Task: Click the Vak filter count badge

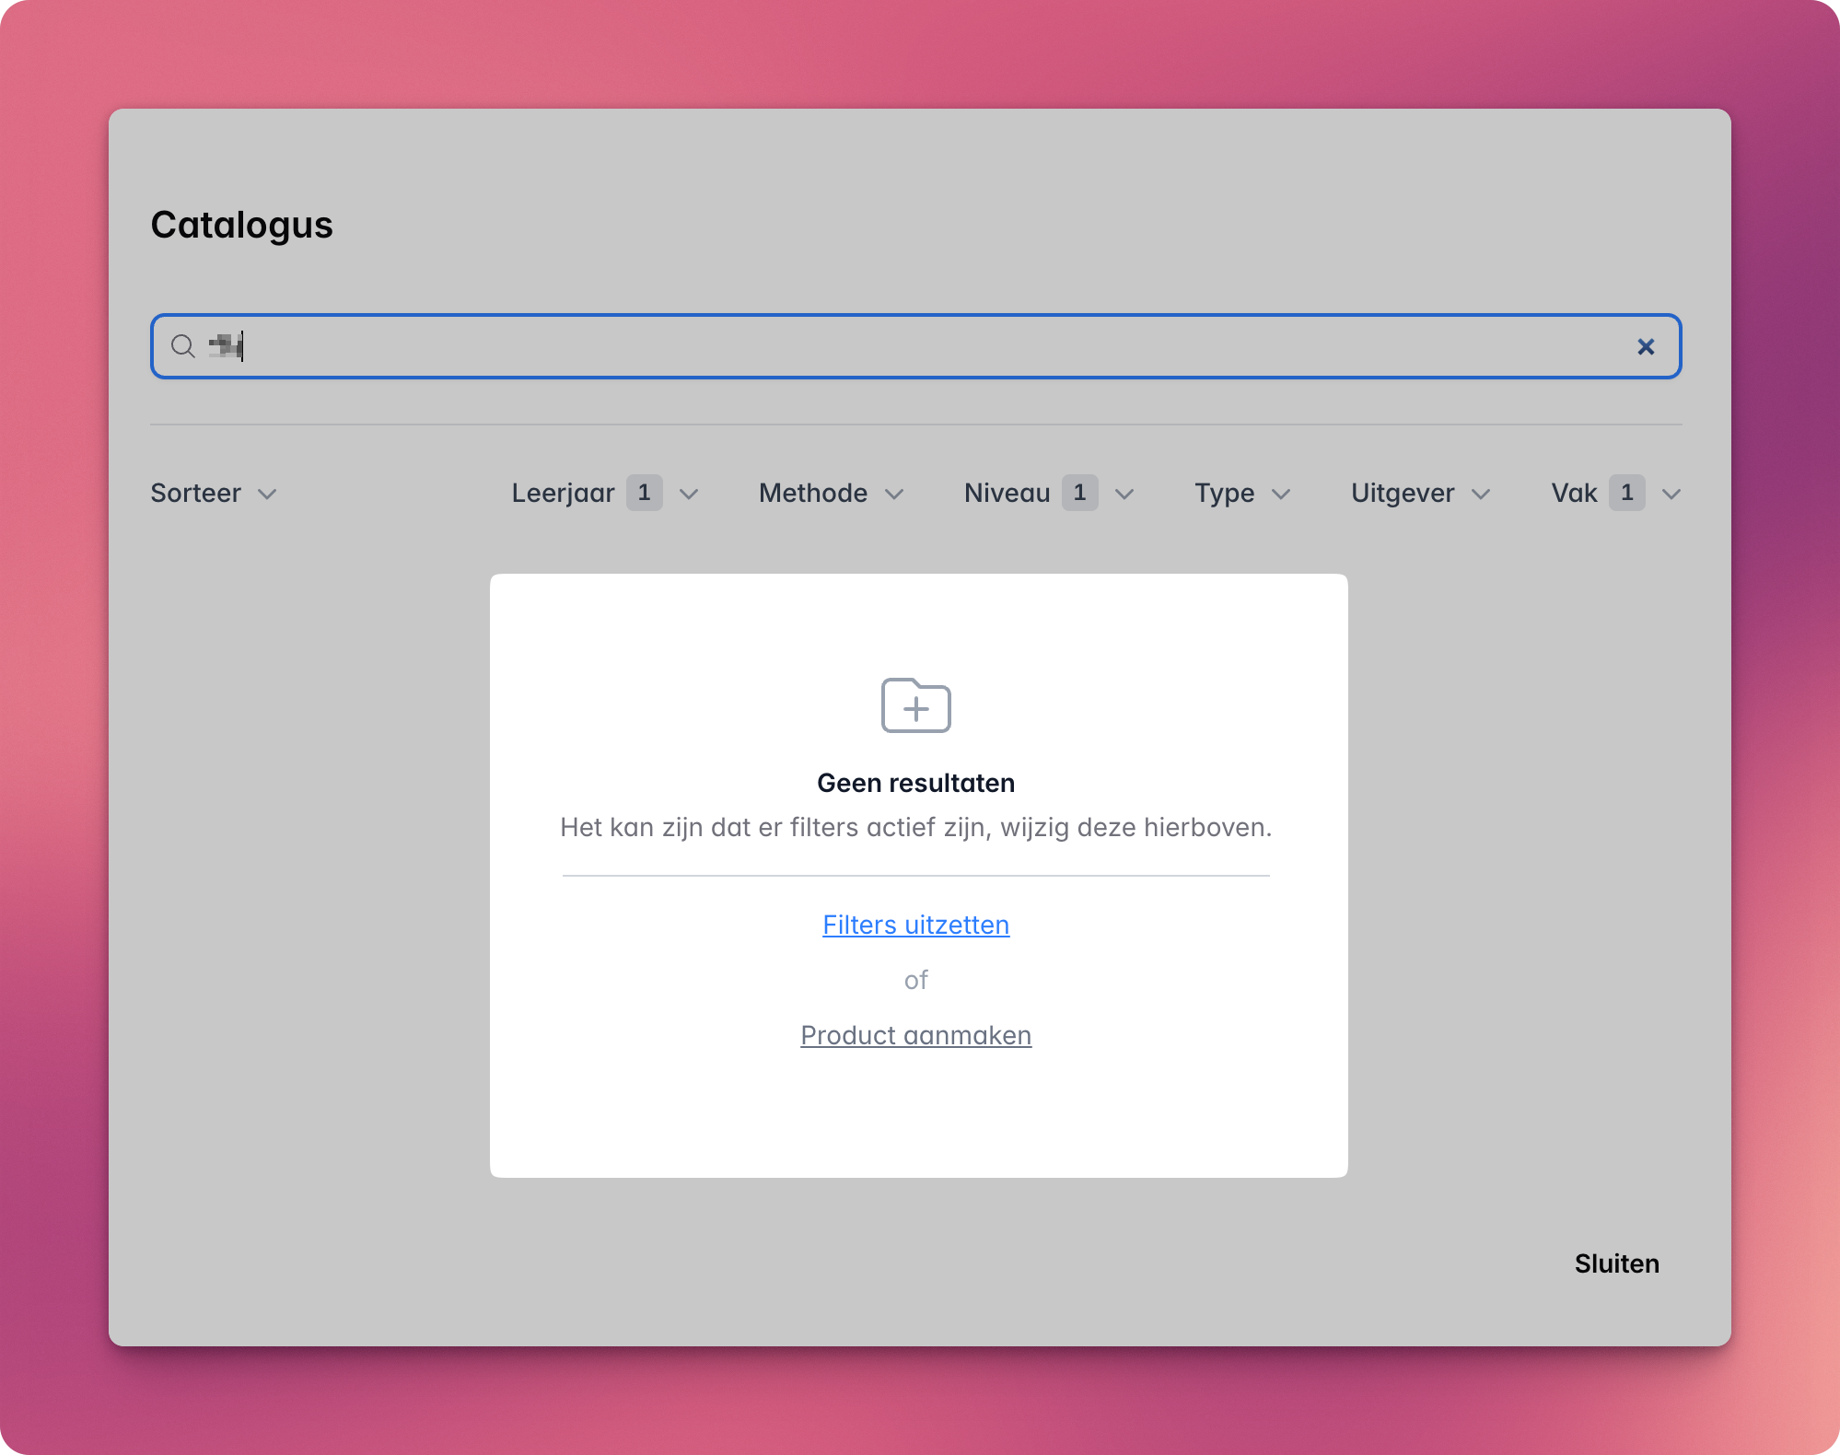Action: click(1626, 493)
